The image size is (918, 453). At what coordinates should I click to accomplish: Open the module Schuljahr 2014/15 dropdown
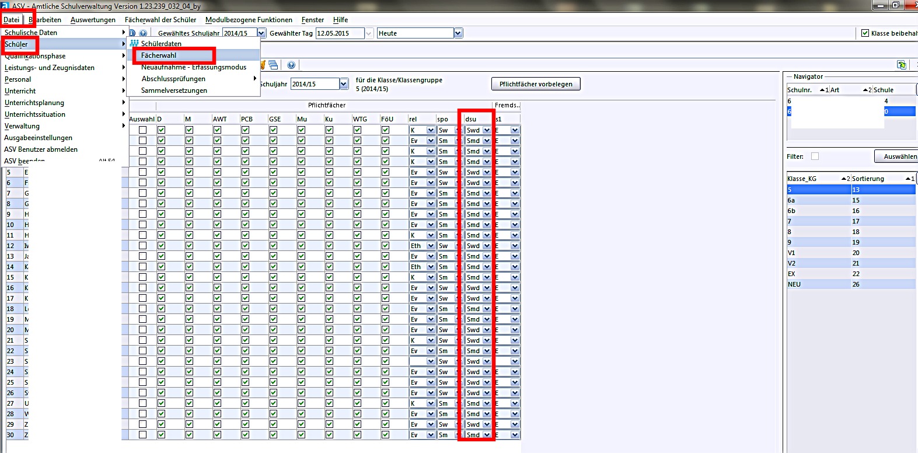pyautogui.click(x=344, y=84)
